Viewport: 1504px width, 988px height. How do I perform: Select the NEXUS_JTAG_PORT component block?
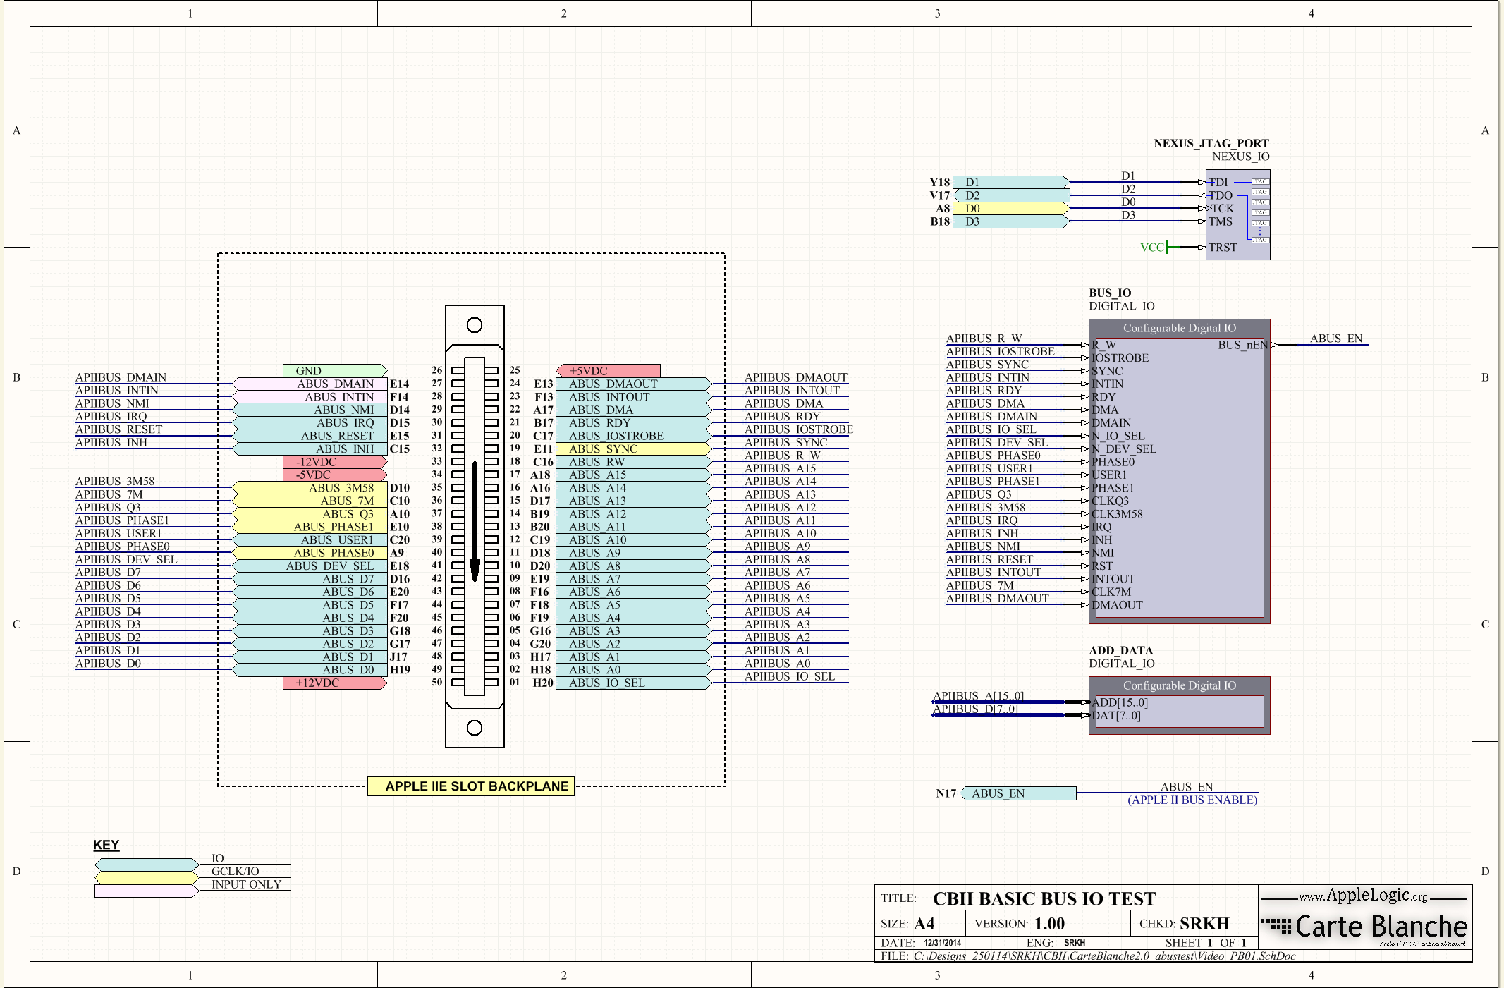tap(1237, 214)
